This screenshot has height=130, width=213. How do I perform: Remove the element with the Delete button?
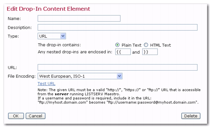[191, 116]
